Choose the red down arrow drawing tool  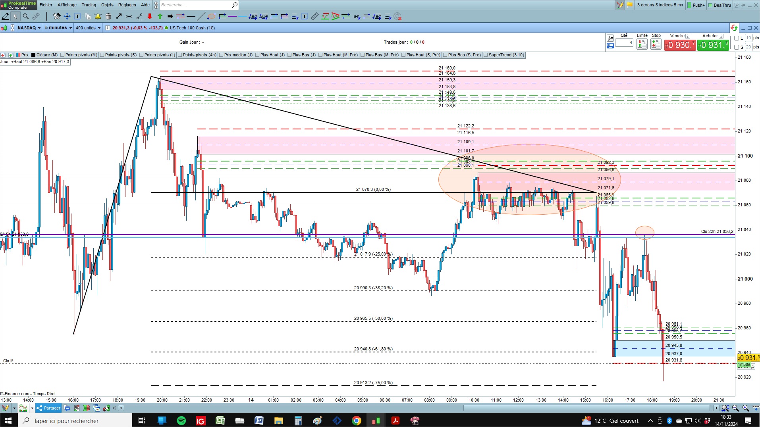coord(150,16)
